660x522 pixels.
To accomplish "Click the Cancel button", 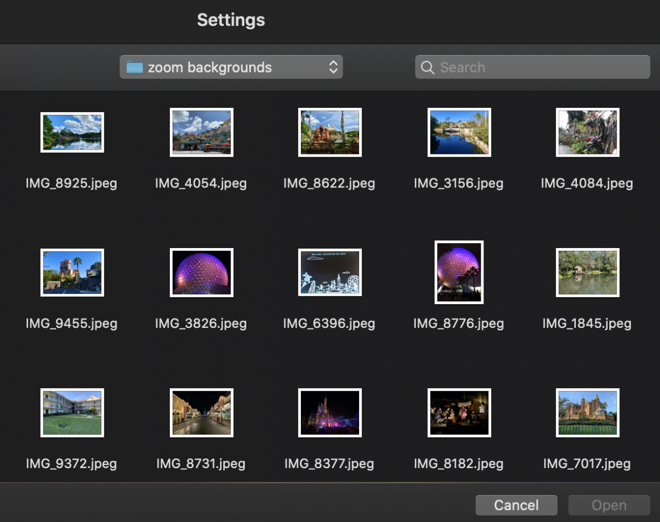I will click(516, 505).
